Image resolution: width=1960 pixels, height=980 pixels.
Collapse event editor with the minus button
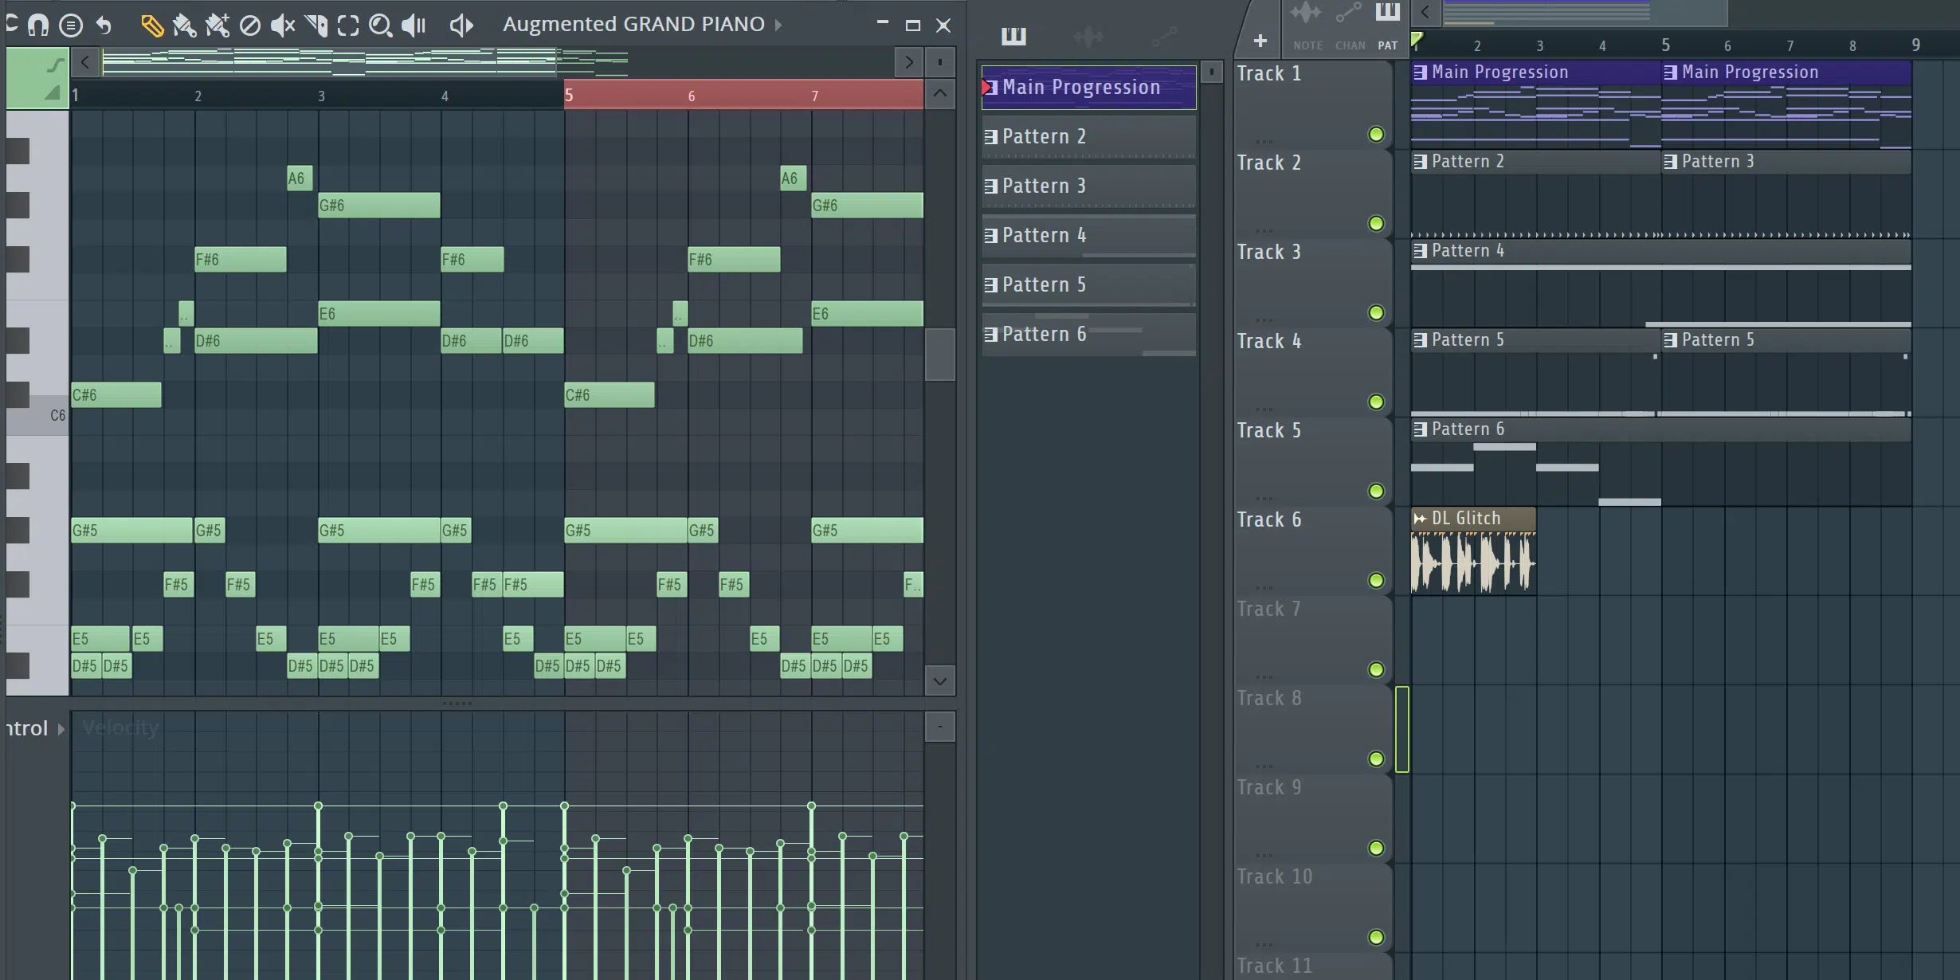tap(940, 727)
